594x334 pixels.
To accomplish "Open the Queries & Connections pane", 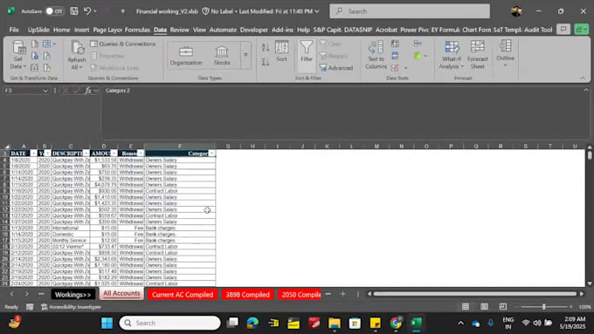I will click(x=123, y=44).
